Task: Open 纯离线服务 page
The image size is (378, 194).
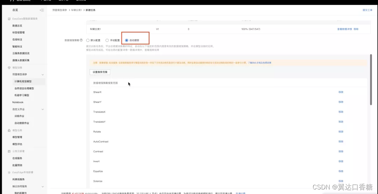Action: (19, 179)
